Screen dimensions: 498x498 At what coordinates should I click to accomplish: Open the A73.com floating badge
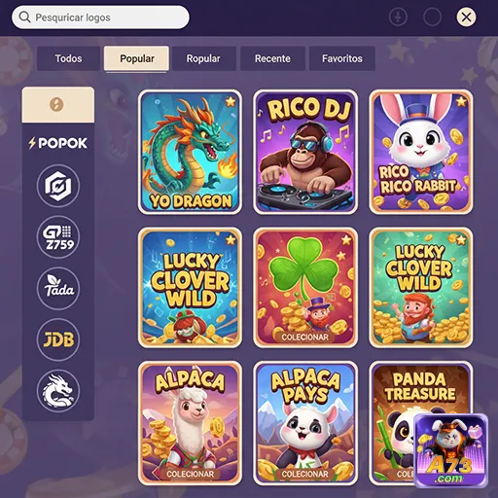(x=451, y=450)
